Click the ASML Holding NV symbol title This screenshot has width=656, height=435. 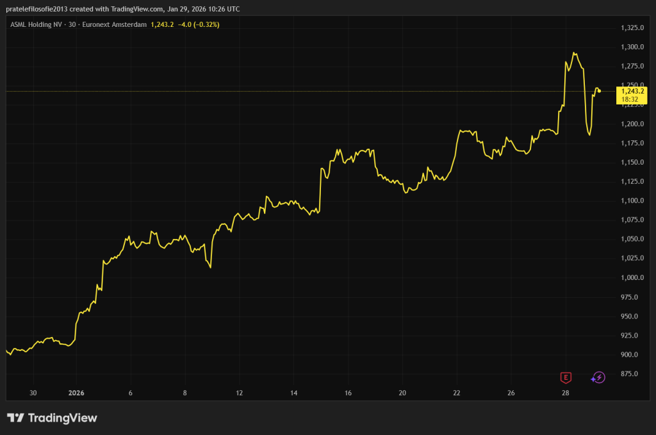[x=36, y=24]
